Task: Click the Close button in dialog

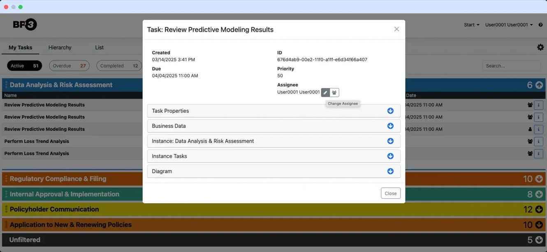Action: pyautogui.click(x=390, y=193)
